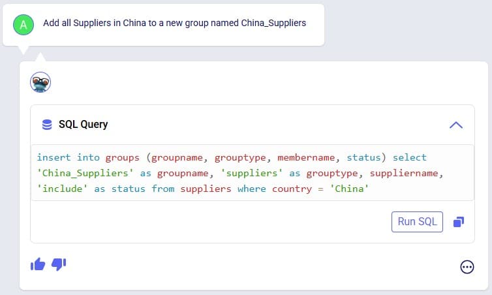Click the 'insert' keyword in the query
Screen dimensions: 492x295
point(54,157)
